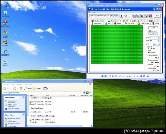Open My Computer desktop icon

(x=5, y=4)
